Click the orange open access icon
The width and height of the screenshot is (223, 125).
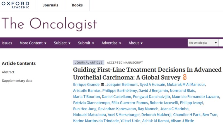184,77
